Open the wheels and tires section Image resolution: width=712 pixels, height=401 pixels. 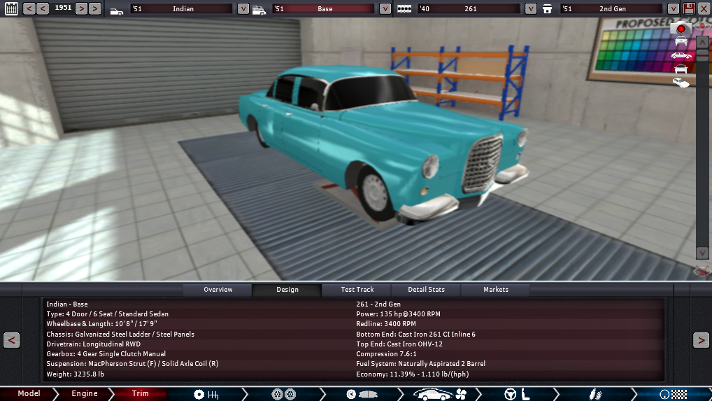(283, 394)
